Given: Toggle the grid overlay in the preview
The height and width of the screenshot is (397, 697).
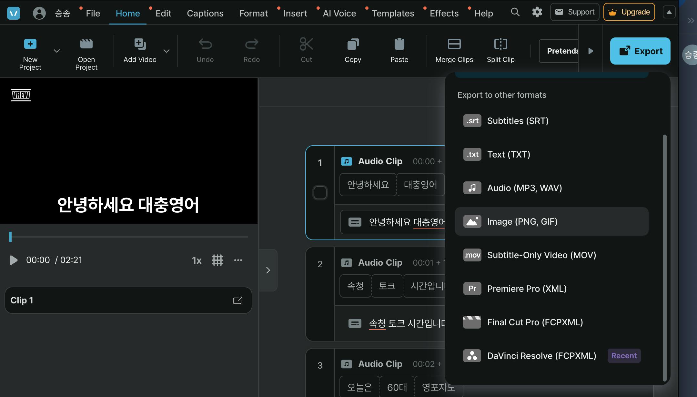Looking at the screenshot, I should [217, 260].
